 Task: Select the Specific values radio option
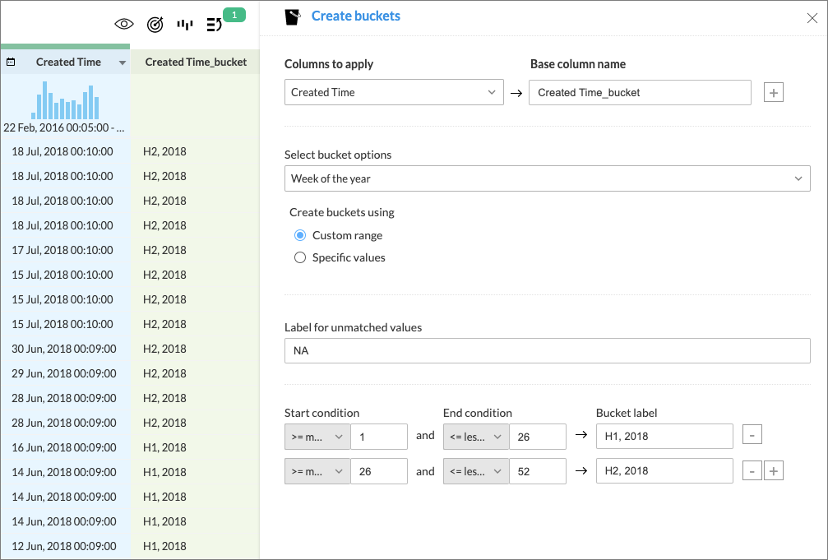[300, 257]
